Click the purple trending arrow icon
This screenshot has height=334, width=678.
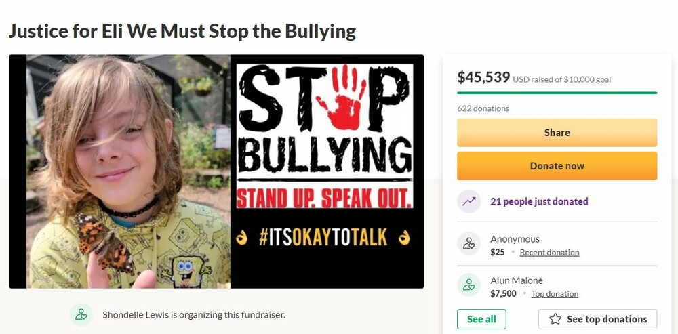[x=468, y=201]
